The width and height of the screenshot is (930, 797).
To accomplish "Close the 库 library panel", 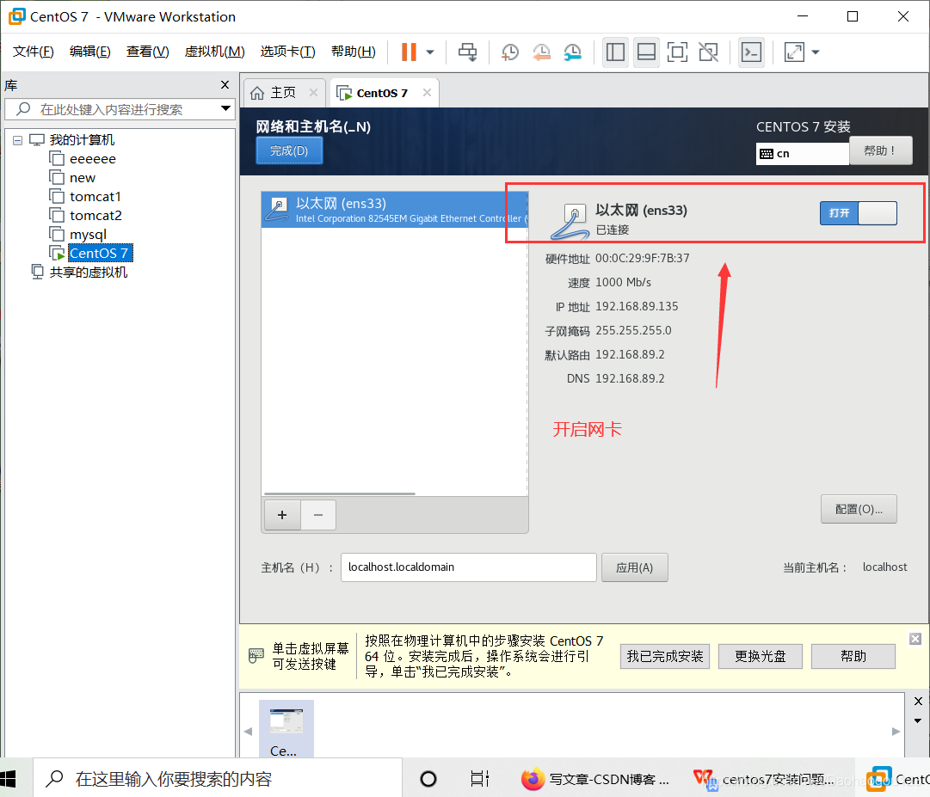I will click(225, 85).
